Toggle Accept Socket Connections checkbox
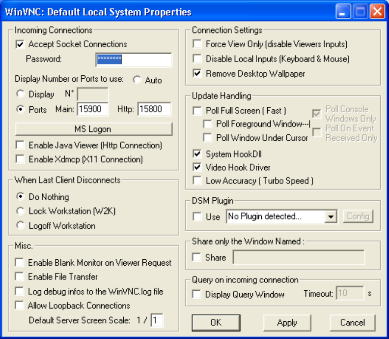Viewport: 389px width, 339px height. point(20,44)
